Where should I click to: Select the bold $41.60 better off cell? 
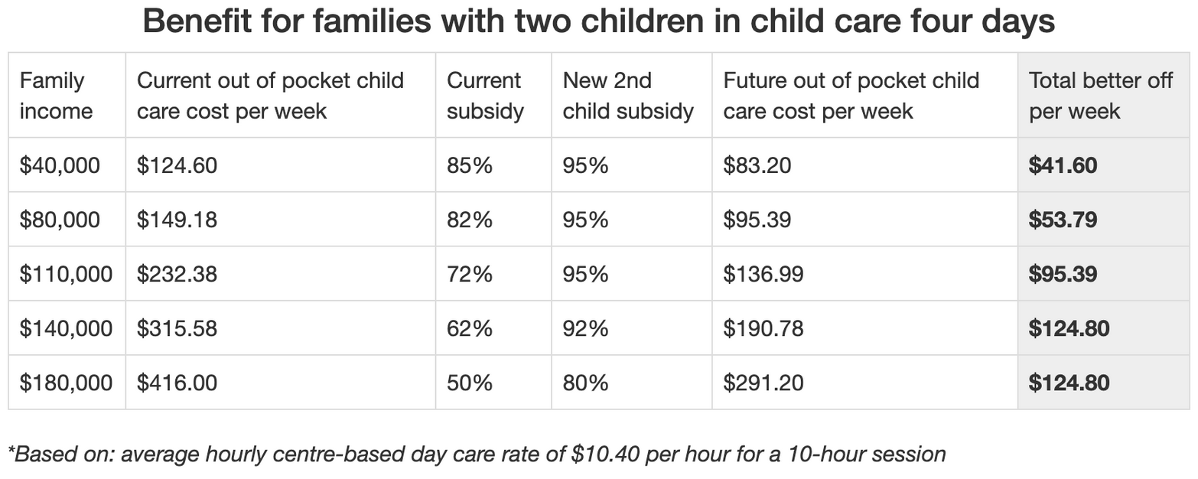tap(1063, 165)
